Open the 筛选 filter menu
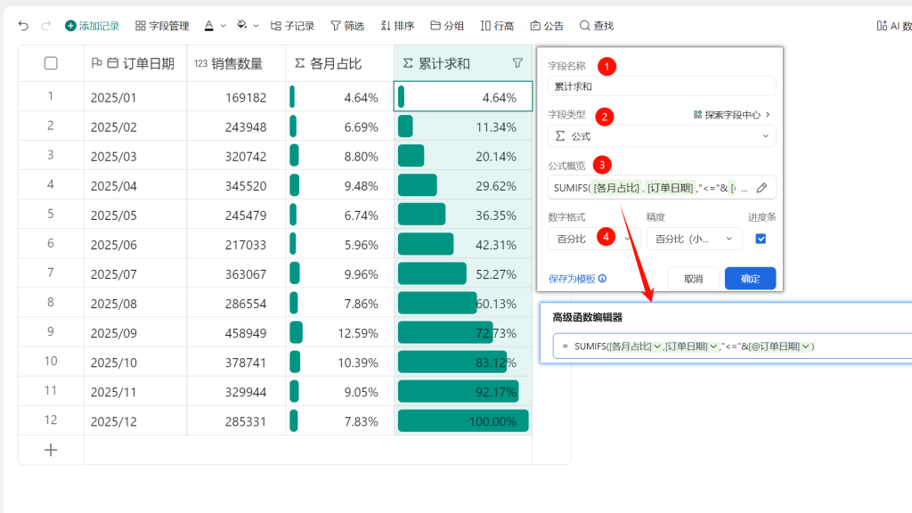Screen dimensions: 912x513 click(347, 26)
